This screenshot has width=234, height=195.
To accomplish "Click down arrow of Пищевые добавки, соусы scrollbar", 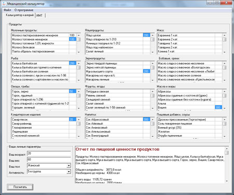I will pyautogui.click(x=225, y=137).
